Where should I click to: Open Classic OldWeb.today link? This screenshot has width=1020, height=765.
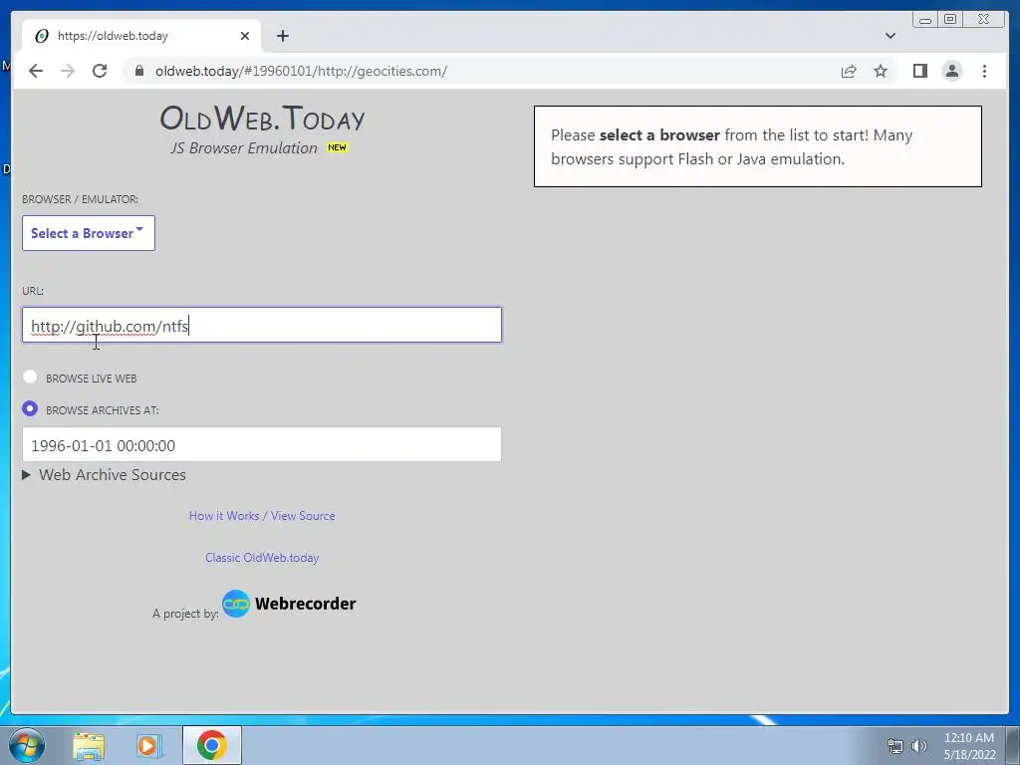click(262, 558)
